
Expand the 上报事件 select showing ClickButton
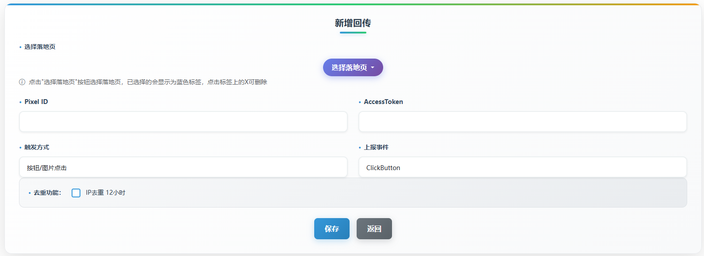click(x=522, y=167)
